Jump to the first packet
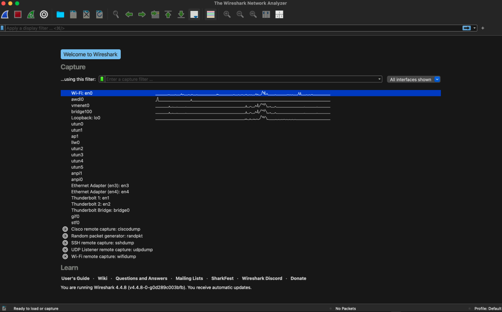 [168, 14]
